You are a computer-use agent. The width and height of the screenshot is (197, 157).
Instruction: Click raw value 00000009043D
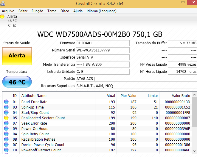[x=177, y=102]
